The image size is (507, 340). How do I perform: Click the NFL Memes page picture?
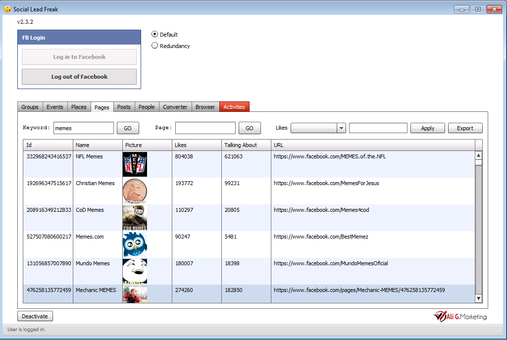click(135, 164)
